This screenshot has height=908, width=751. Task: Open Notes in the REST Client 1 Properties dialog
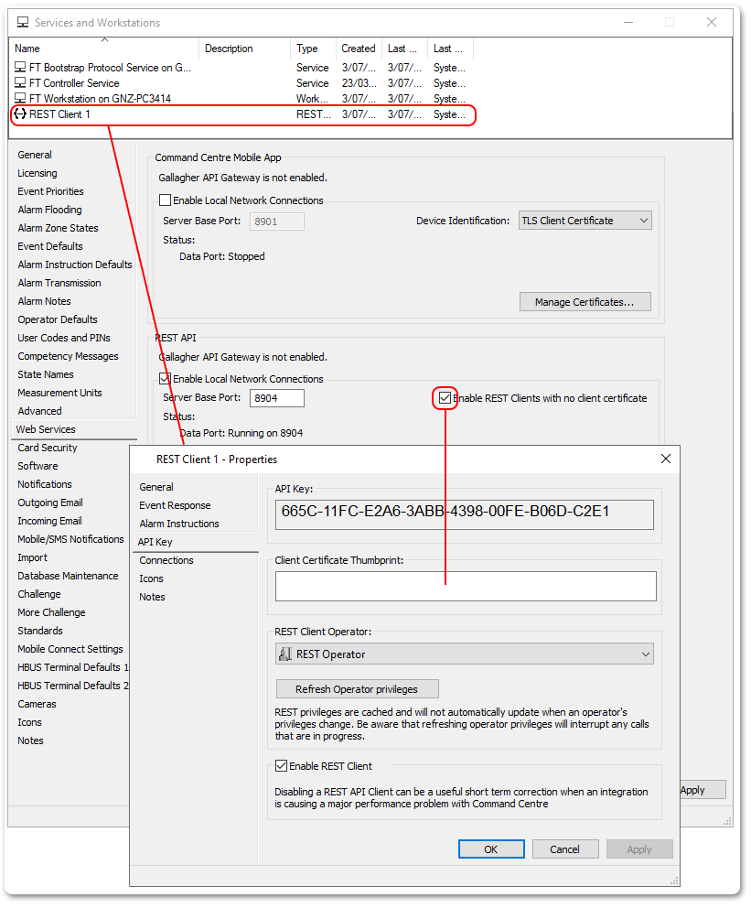coord(152,597)
